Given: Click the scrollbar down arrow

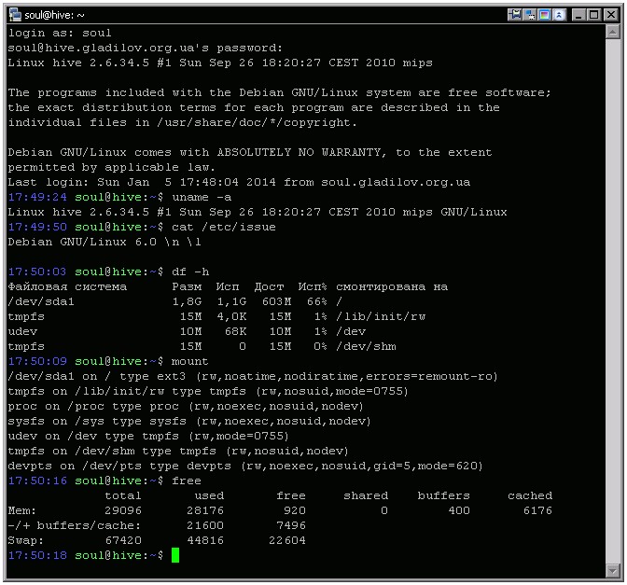Looking at the screenshot, I should pos(613,570).
